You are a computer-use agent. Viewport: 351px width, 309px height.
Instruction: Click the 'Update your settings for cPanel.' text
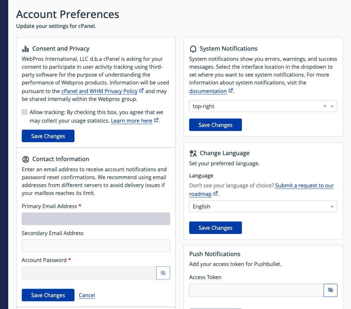tap(56, 26)
